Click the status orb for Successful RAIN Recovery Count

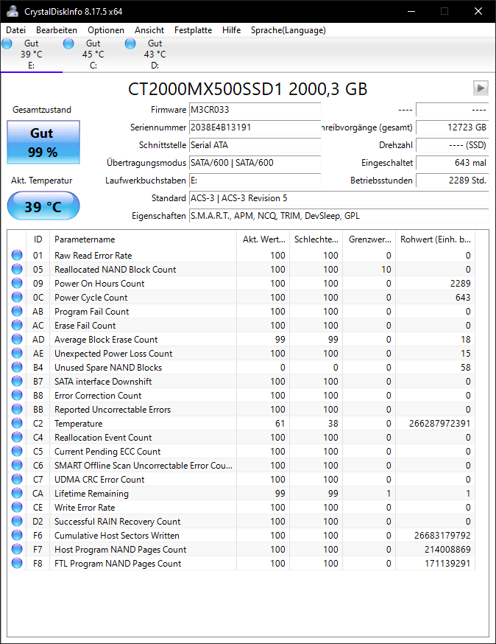click(17, 521)
